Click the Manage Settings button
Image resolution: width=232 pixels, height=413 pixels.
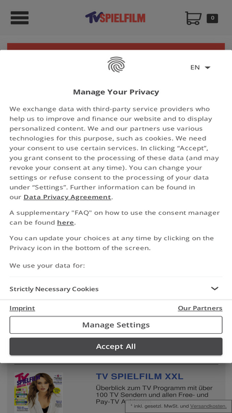click(x=116, y=324)
